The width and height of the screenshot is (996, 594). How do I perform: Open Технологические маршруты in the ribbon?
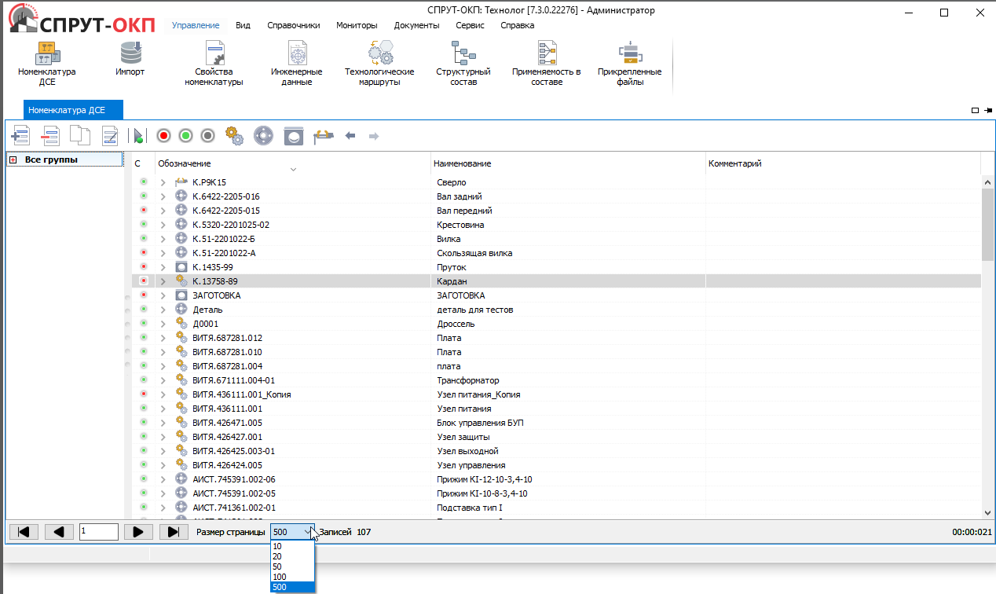click(379, 63)
